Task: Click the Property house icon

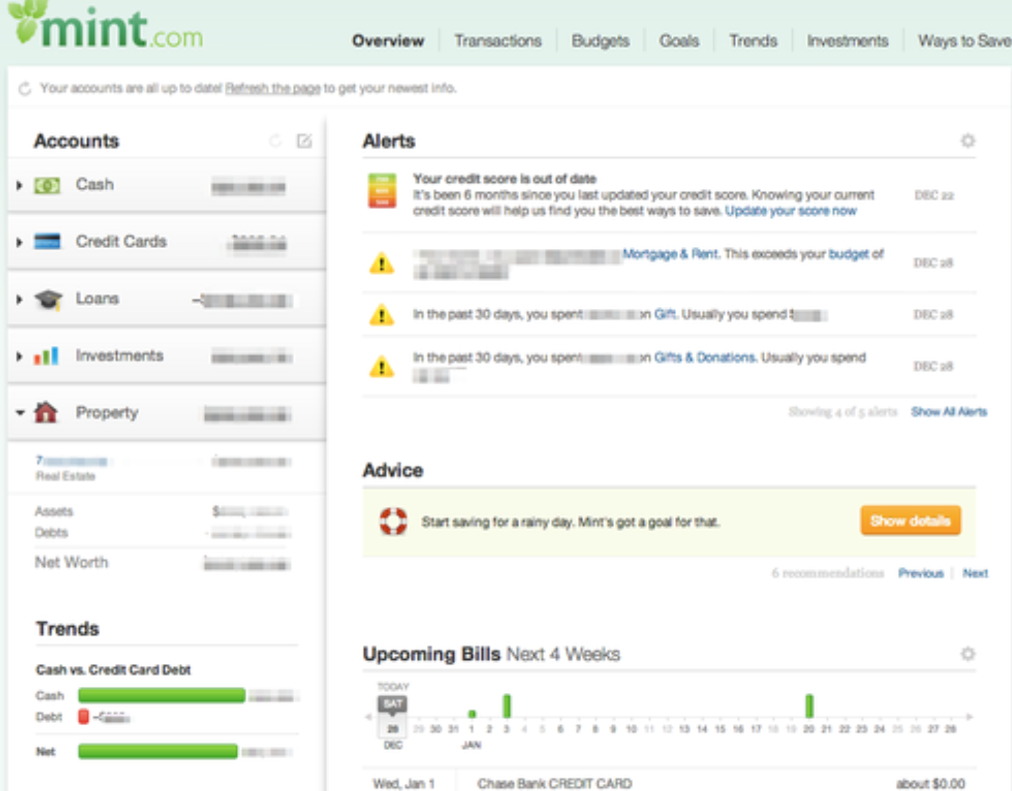Action: pyautogui.click(x=46, y=412)
